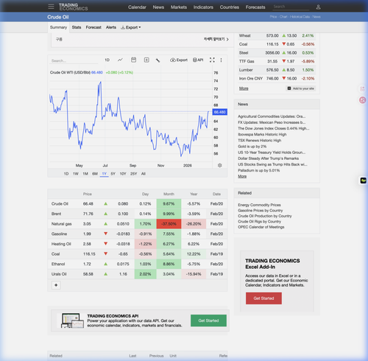Click the Month column header
The height and width of the screenshot is (361, 368).
pyautogui.click(x=169, y=194)
